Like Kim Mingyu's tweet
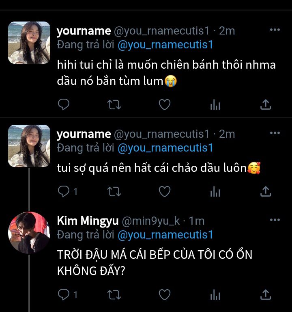This screenshot has width=292, height=312. pyautogui.click(x=164, y=294)
